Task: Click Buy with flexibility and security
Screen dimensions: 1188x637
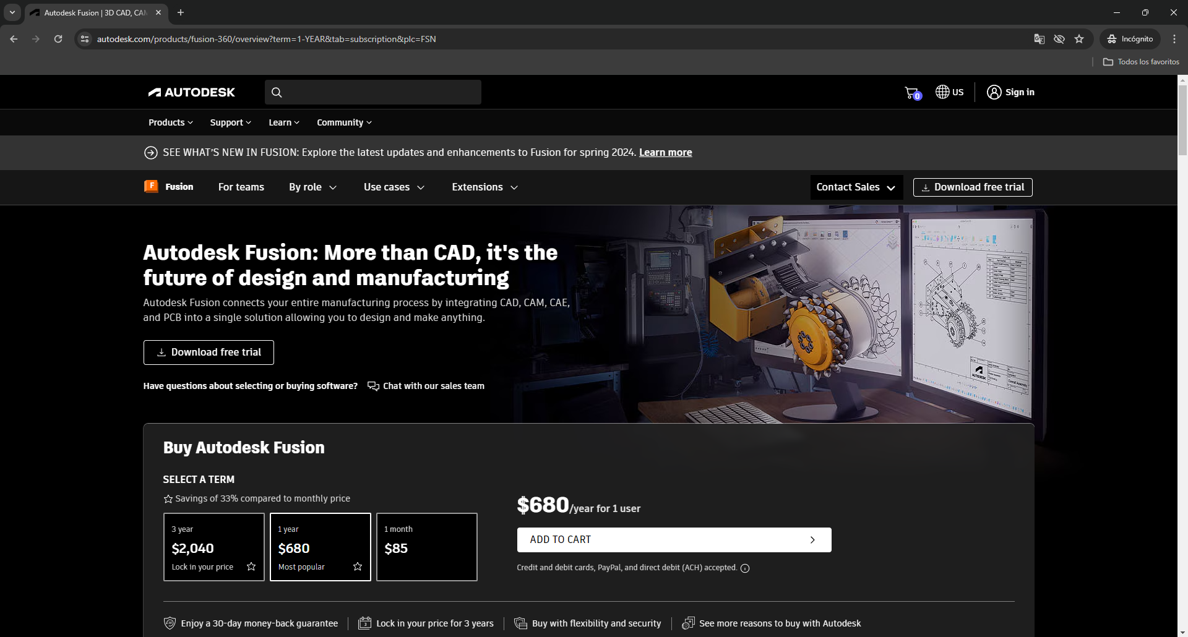Action: click(596, 623)
